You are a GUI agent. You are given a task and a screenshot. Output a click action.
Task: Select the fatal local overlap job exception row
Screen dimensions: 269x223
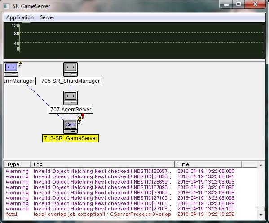pos(130,214)
